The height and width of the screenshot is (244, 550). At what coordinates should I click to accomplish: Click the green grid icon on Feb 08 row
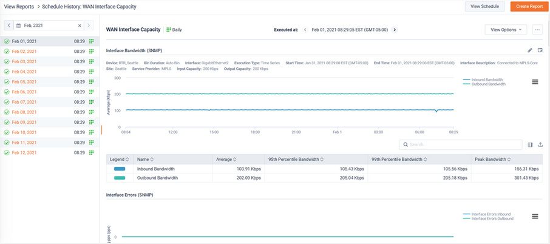pyautogui.click(x=92, y=112)
